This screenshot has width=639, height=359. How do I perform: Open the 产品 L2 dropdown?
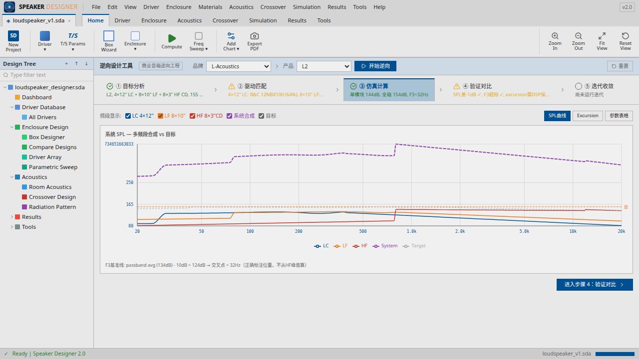click(324, 66)
